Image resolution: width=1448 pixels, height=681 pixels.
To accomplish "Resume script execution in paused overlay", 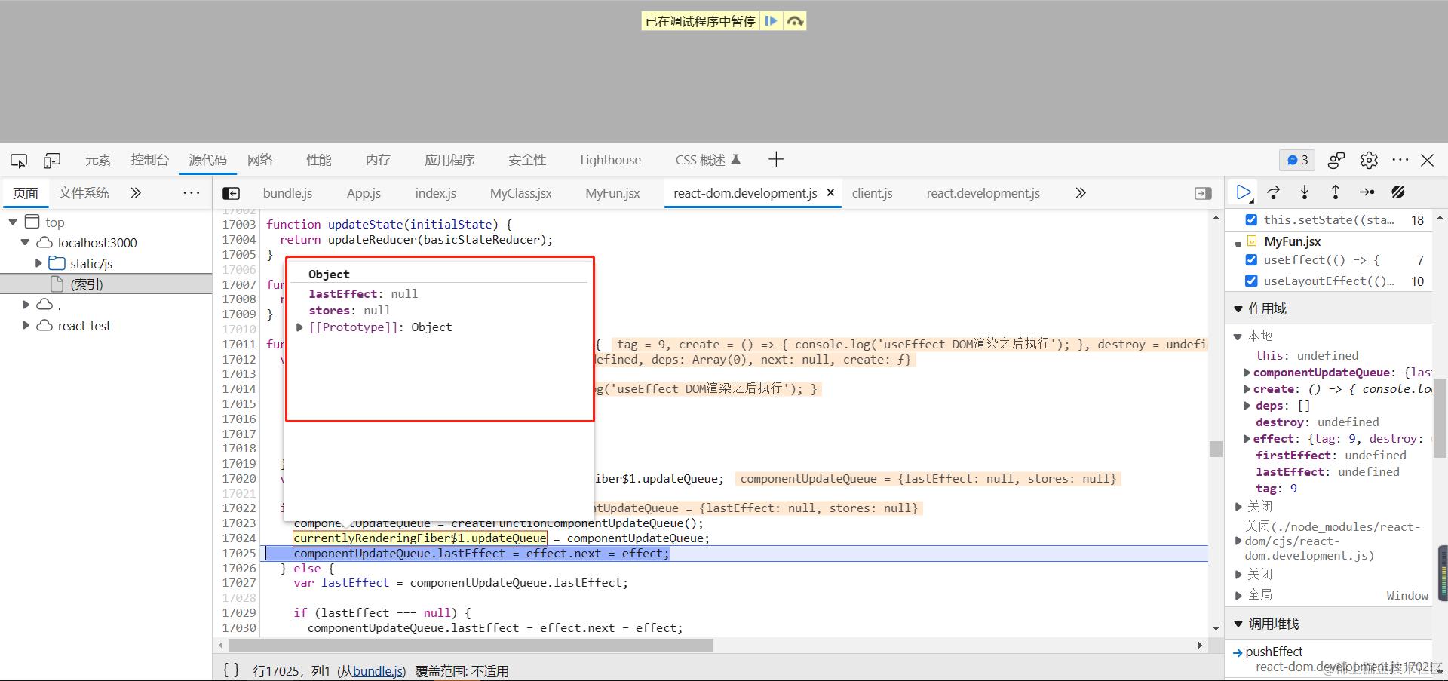I will tap(771, 21).
